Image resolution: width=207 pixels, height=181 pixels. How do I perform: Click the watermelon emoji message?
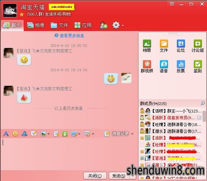coord(24,98)
